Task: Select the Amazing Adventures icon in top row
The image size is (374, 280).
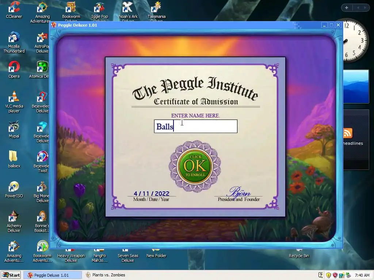Action: 42,12
